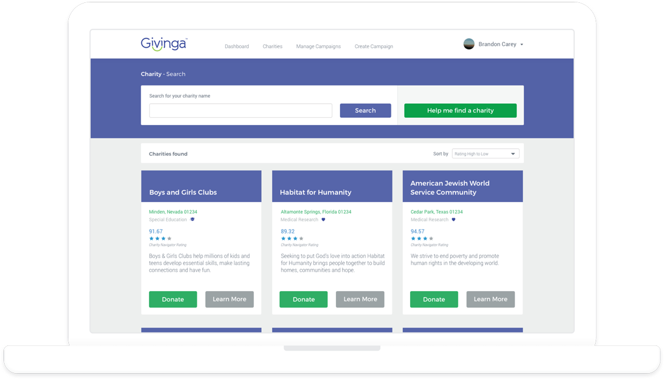Open the Charities nav item
Image resolution: width=664 pixels, height=379 pixels.
(x=272, y=47)
